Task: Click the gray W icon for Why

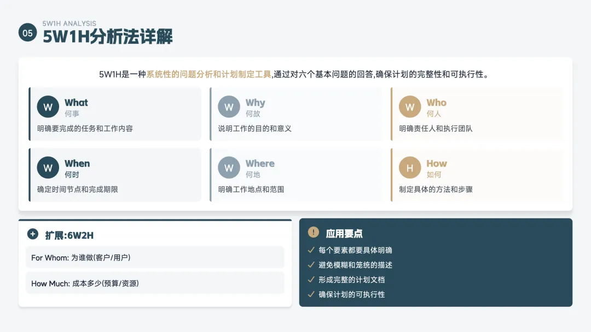Action: tap(229, 107)
